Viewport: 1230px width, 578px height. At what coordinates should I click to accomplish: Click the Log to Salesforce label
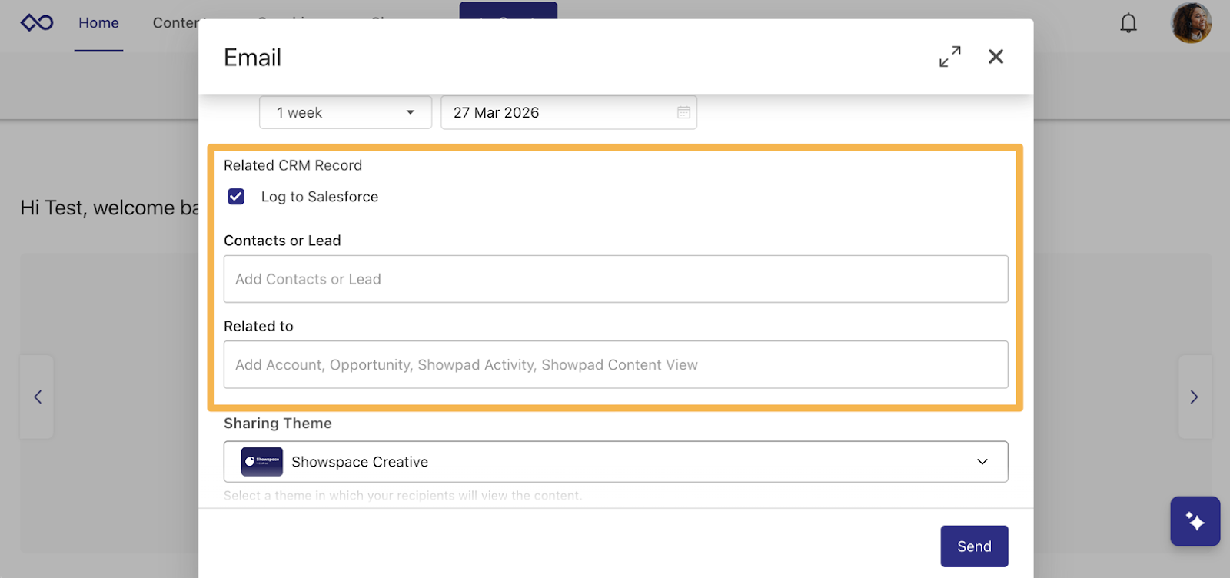(x=320, y=197)
